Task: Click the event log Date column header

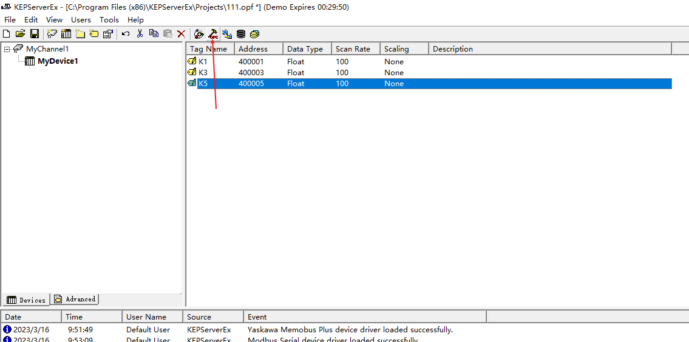Action: 31,317
